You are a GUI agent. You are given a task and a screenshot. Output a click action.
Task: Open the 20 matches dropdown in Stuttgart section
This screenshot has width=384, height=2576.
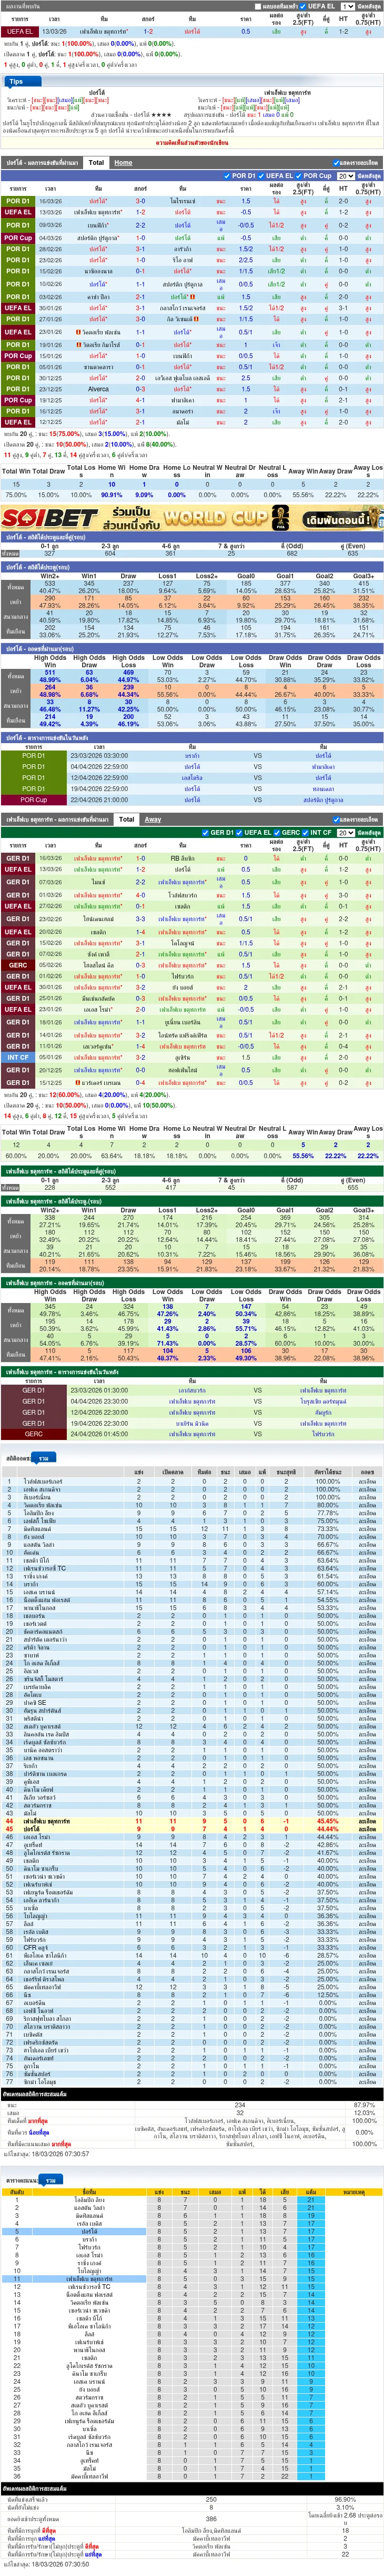tap(346, 832)
